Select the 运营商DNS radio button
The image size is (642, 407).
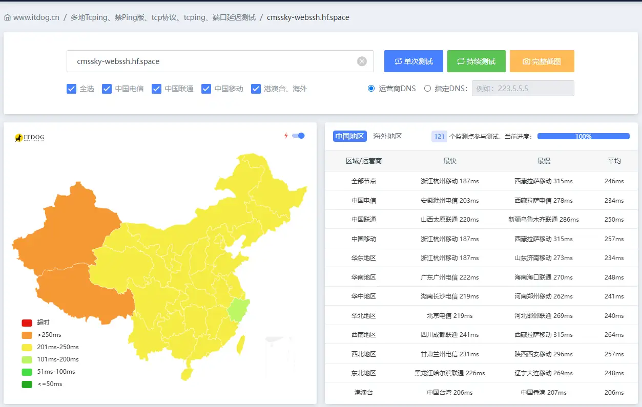click(x=371, y=89)
